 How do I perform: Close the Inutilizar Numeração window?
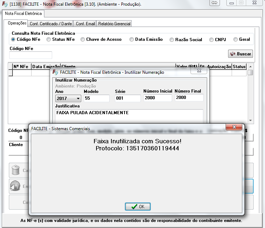[199, 71]
